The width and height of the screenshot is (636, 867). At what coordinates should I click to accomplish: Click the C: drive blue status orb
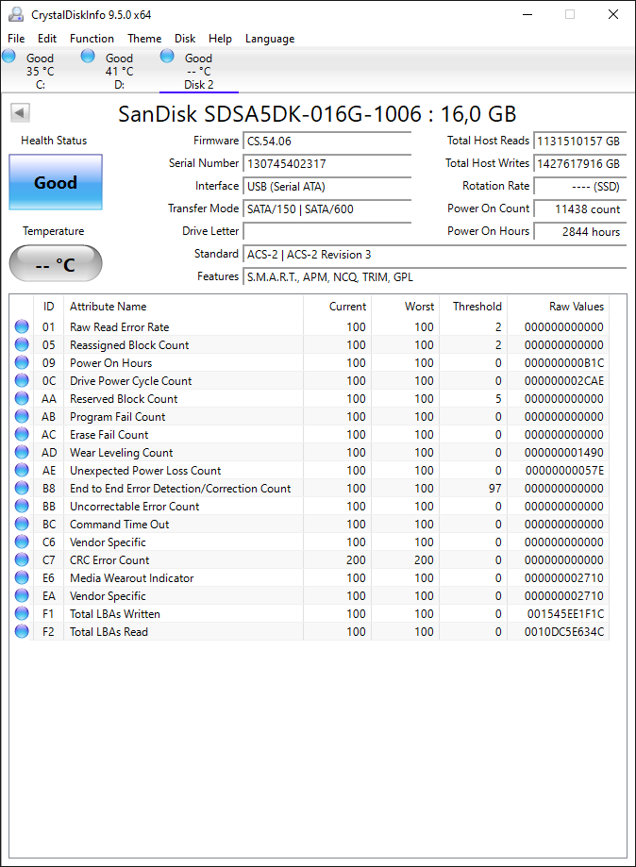[x=8, y=56]
